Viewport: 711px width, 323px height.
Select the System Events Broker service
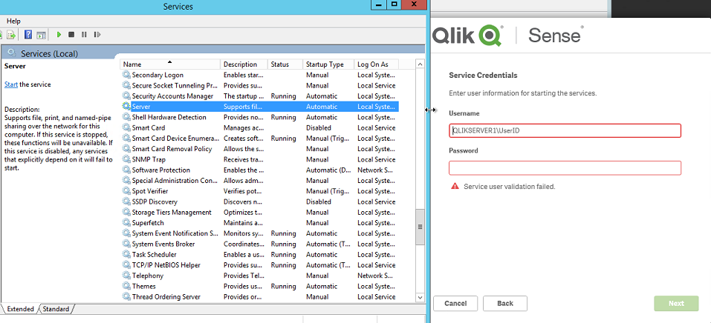(x=260, y=244)
